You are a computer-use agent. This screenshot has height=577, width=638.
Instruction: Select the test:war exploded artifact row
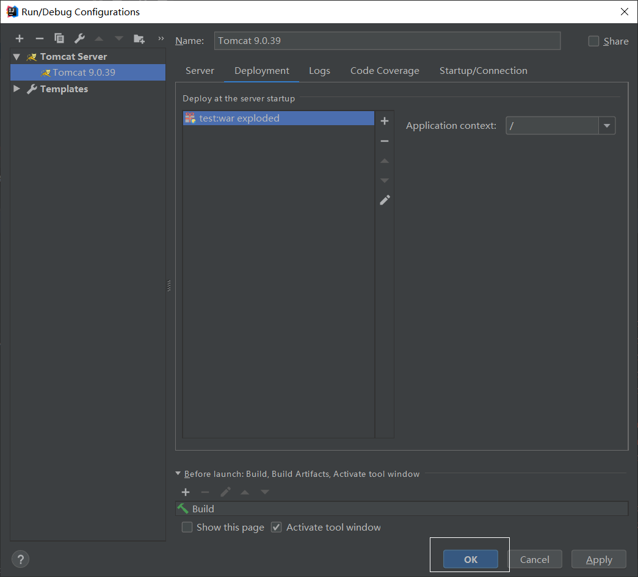[278, 118]
